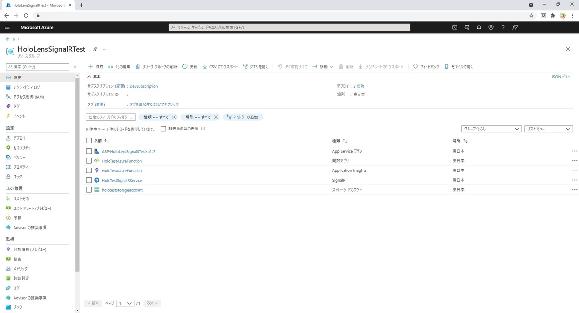This screenshot has height=313, width=579.
Task: Open portal settings gear
Action: point(491,27)
